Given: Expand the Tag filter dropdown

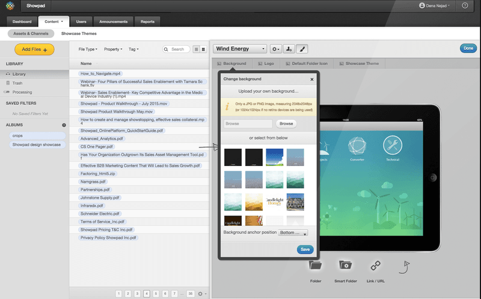Looking at the screenshot, I should [133, 49].
